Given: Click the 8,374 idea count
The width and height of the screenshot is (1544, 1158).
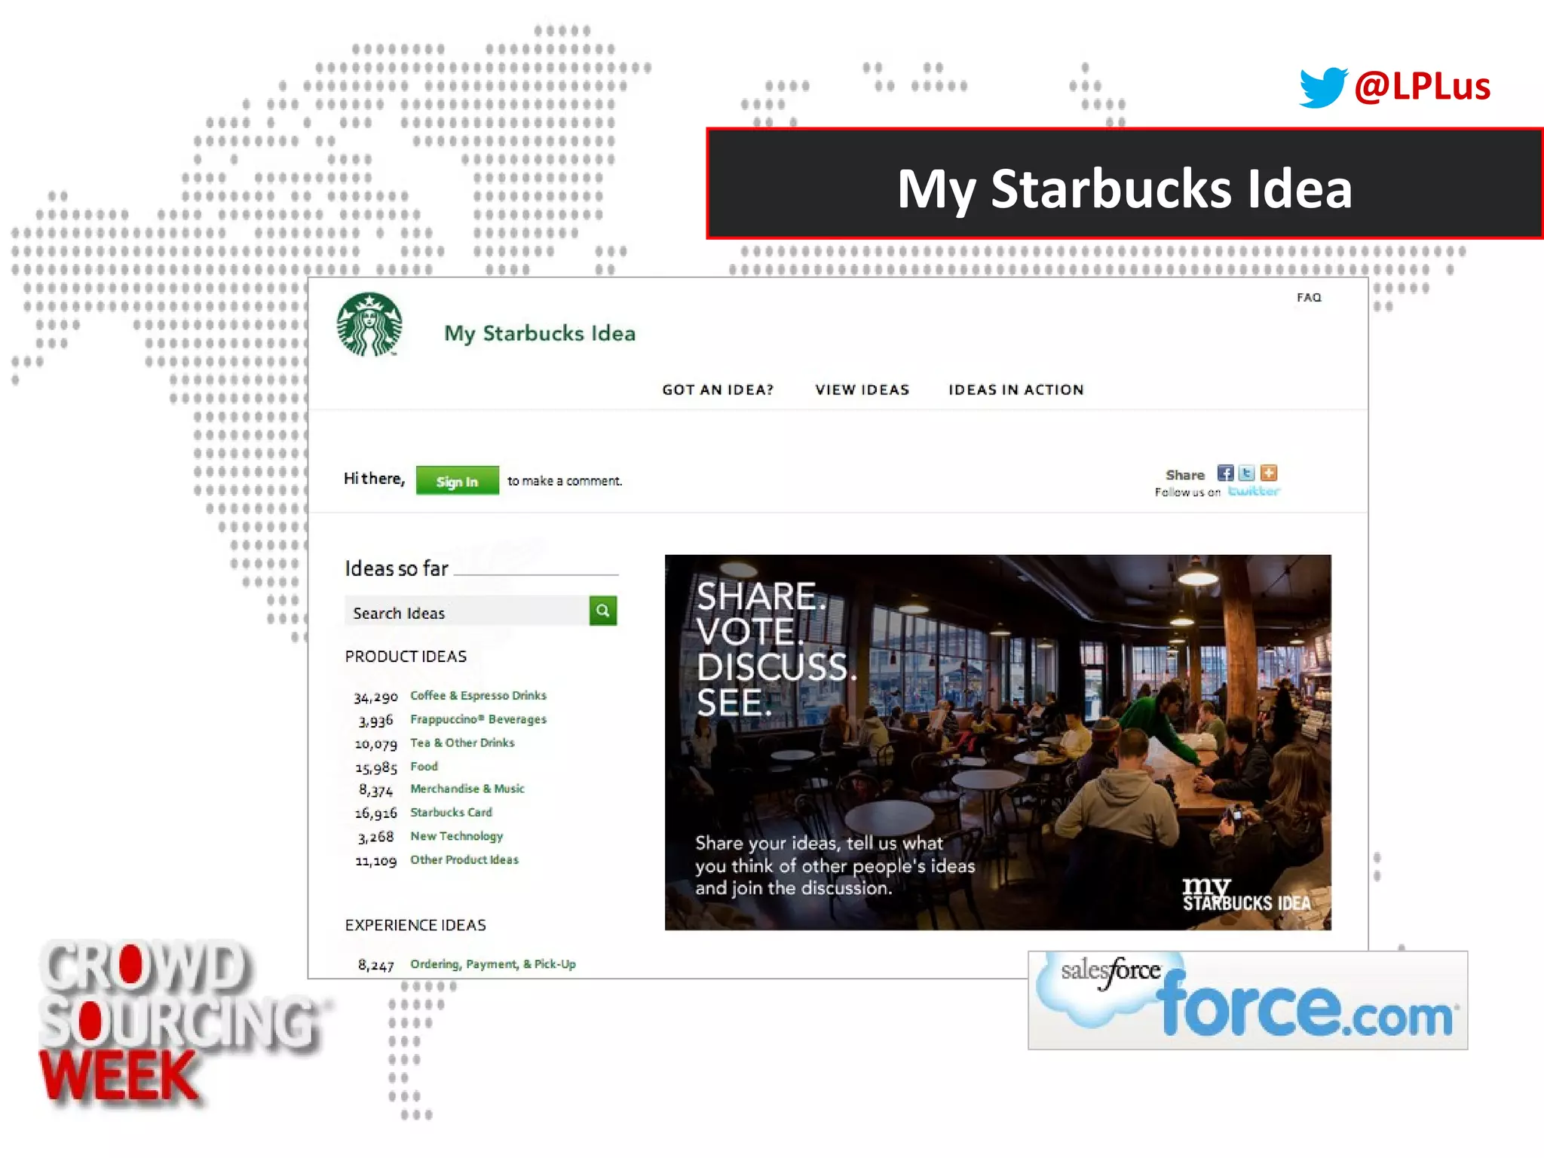Looking at the screenshot, I should [x=375, y=790].
